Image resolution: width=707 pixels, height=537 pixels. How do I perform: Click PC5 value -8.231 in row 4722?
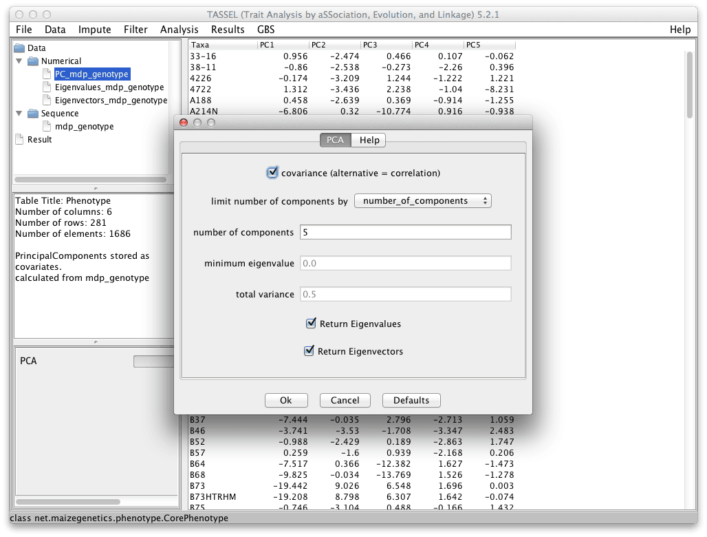[499, 89]
